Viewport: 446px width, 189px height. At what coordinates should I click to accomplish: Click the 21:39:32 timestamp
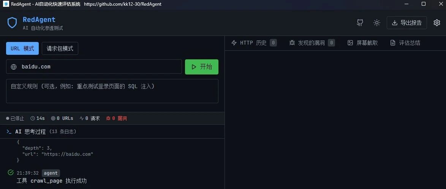click(x=28, y=173)
